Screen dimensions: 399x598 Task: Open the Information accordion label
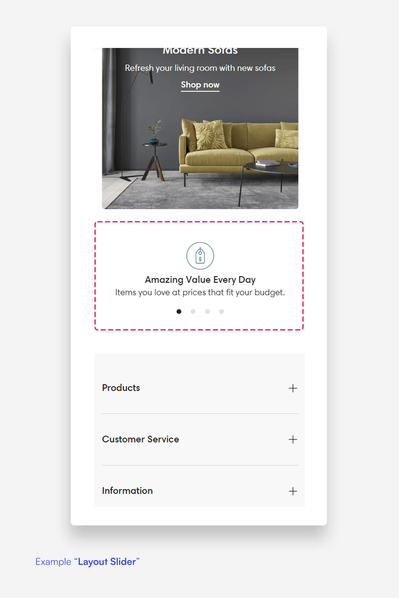click(x=127, y=491)
